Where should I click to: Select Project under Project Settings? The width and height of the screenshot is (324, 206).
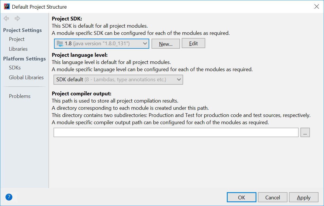click(x=16, y=39)
